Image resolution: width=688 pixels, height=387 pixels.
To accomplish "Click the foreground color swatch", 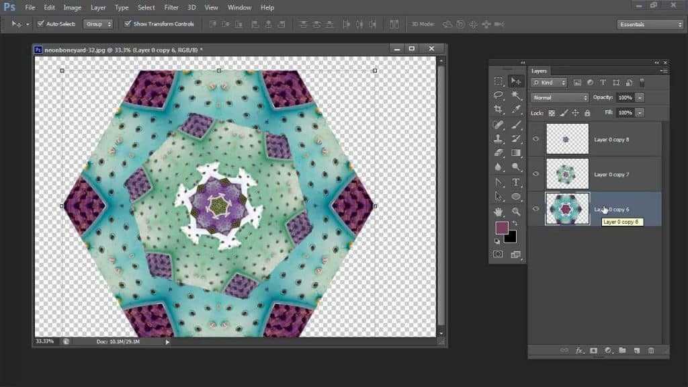I will click(501, 228).
